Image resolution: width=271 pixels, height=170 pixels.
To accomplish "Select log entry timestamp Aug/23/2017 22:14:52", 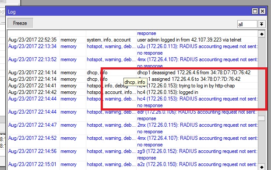I will click(32, 138).
